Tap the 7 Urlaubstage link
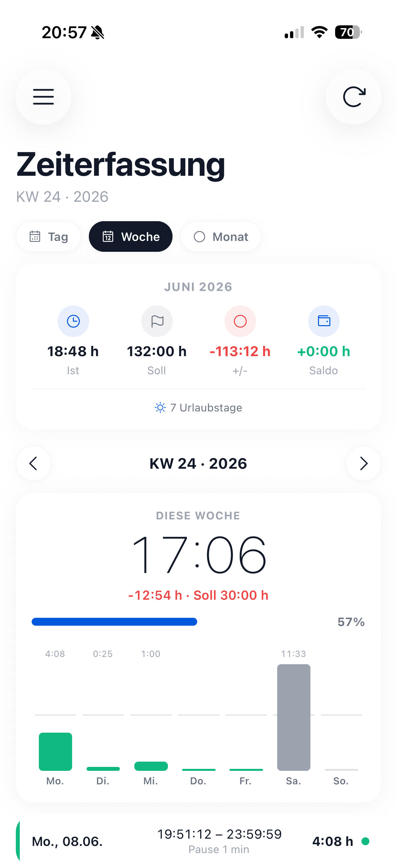The height and width of the screenshot is (863, 397). coord(198,407)
